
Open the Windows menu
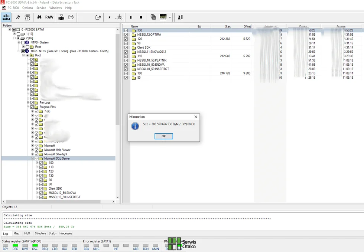55,8
